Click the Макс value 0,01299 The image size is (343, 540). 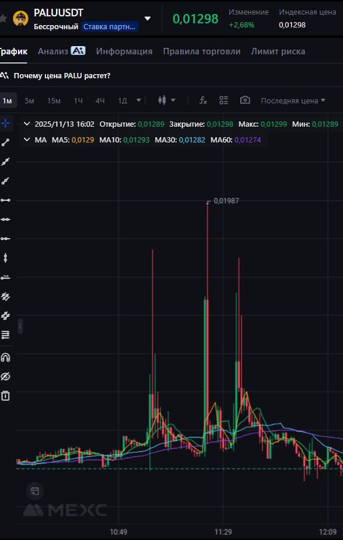click(x=274, y=124)
